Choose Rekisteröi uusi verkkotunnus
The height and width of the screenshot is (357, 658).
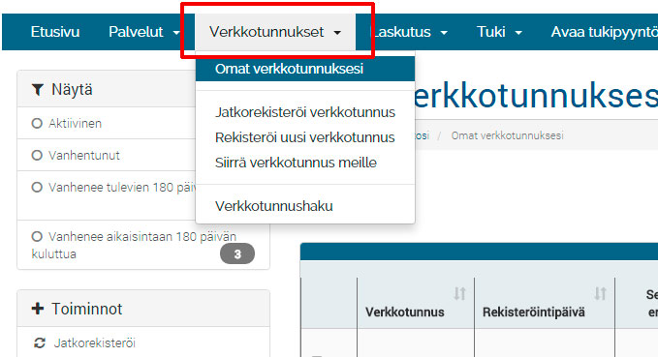click(305, 137)
